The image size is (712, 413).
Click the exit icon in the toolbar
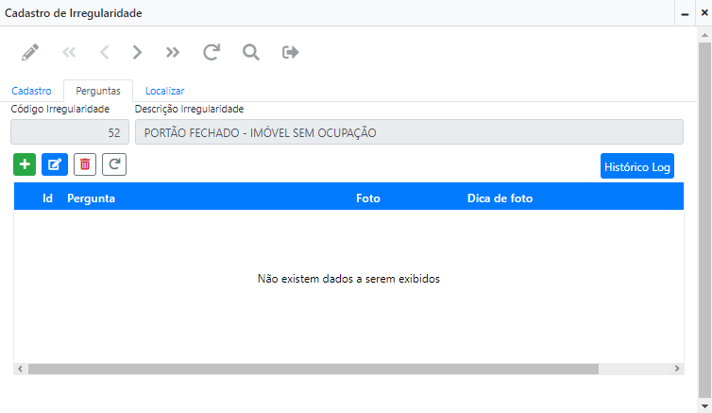coord(291,52)
